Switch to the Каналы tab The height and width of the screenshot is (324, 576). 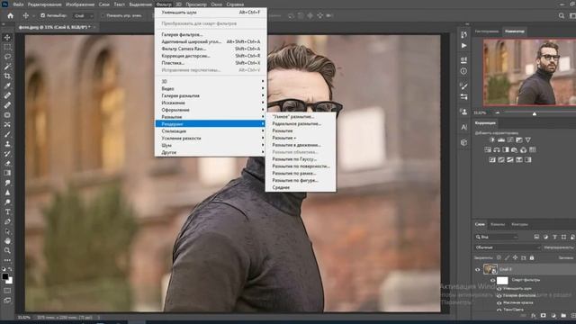[x=498, y=224]
